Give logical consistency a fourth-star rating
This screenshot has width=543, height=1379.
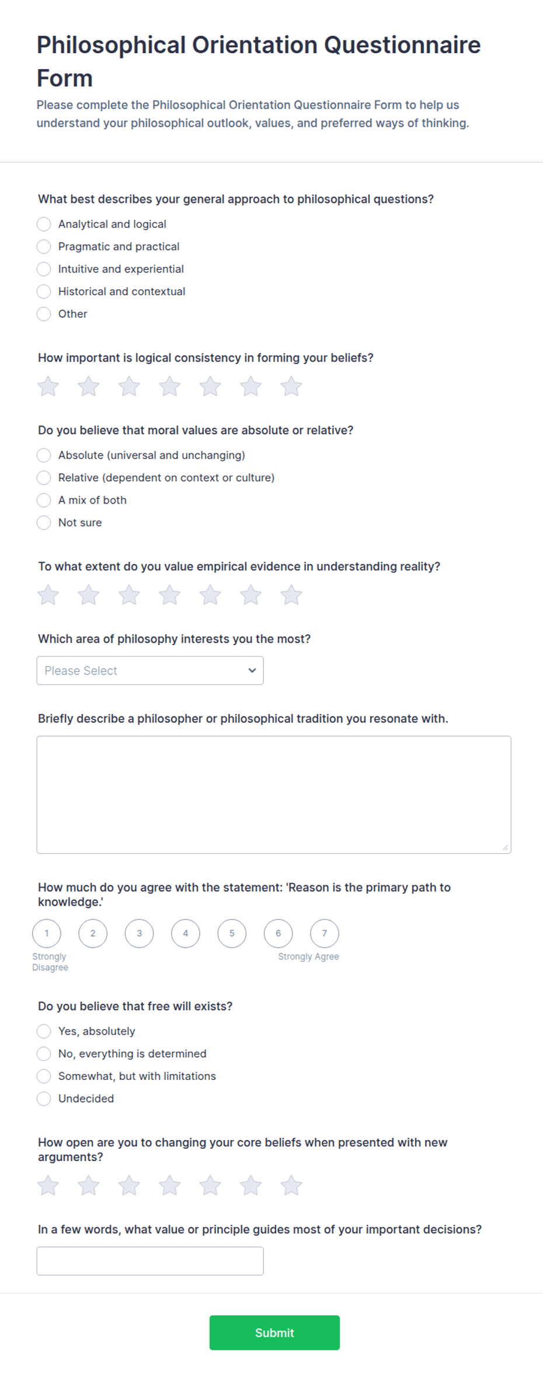coord(169,386)
